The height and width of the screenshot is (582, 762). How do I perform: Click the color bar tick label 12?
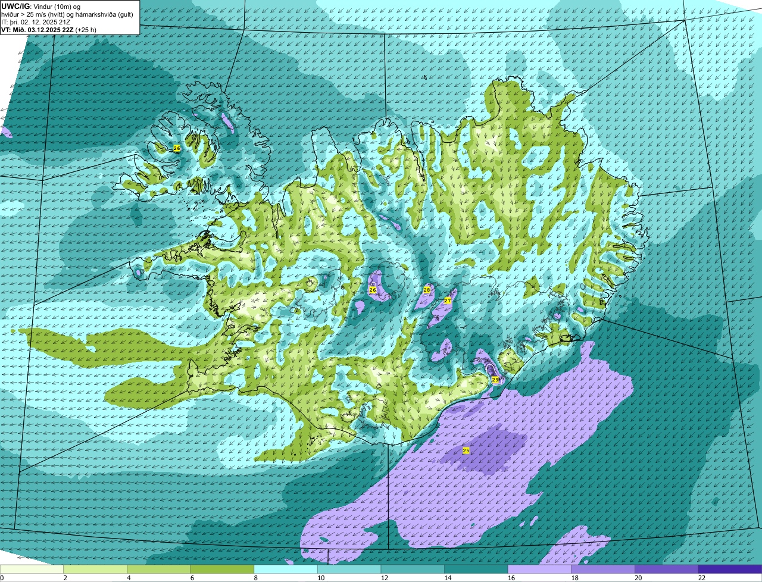coord(384,578)
